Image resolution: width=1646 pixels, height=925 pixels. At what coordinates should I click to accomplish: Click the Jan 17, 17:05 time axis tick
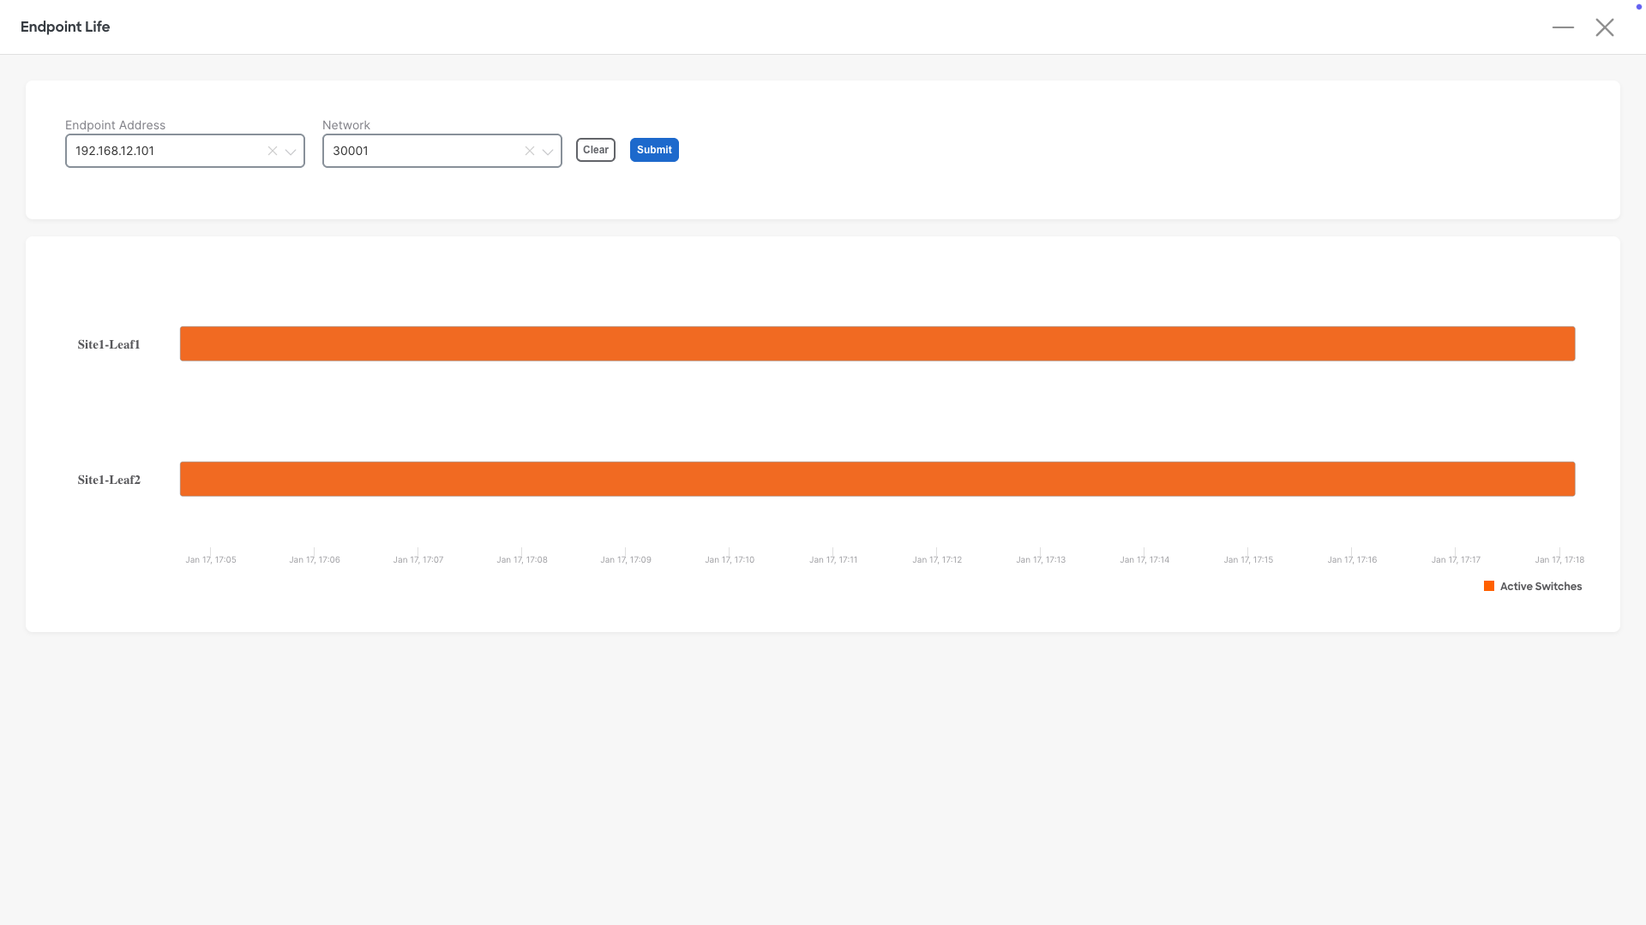[x=211, y=559]
